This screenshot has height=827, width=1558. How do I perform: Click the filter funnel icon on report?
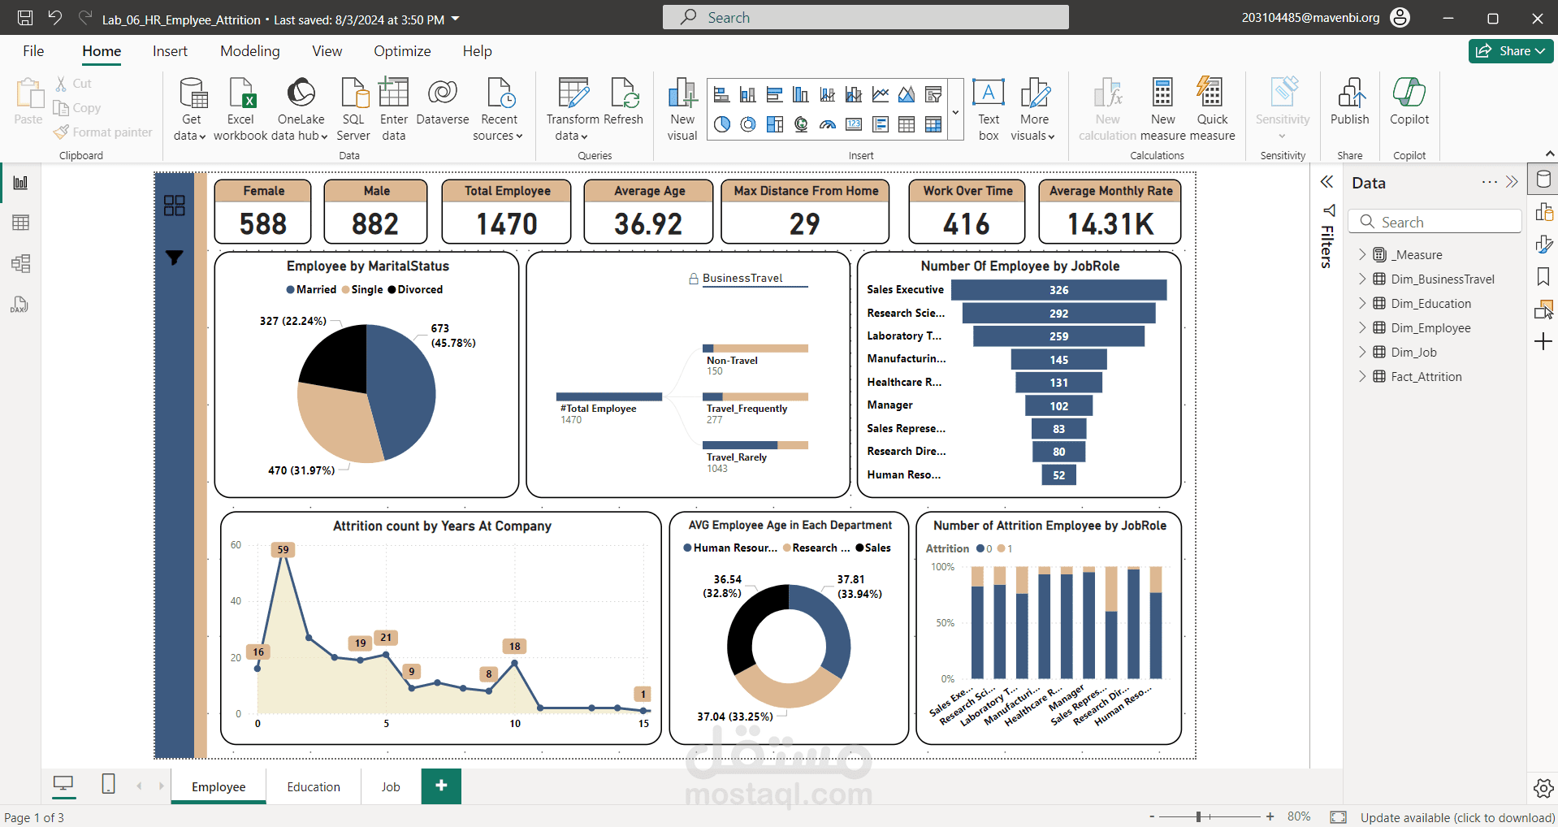174,258
